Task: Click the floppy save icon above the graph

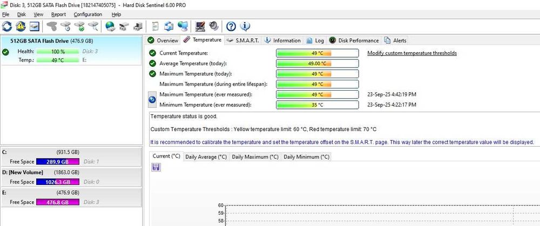Action: (x=156, y=168)
